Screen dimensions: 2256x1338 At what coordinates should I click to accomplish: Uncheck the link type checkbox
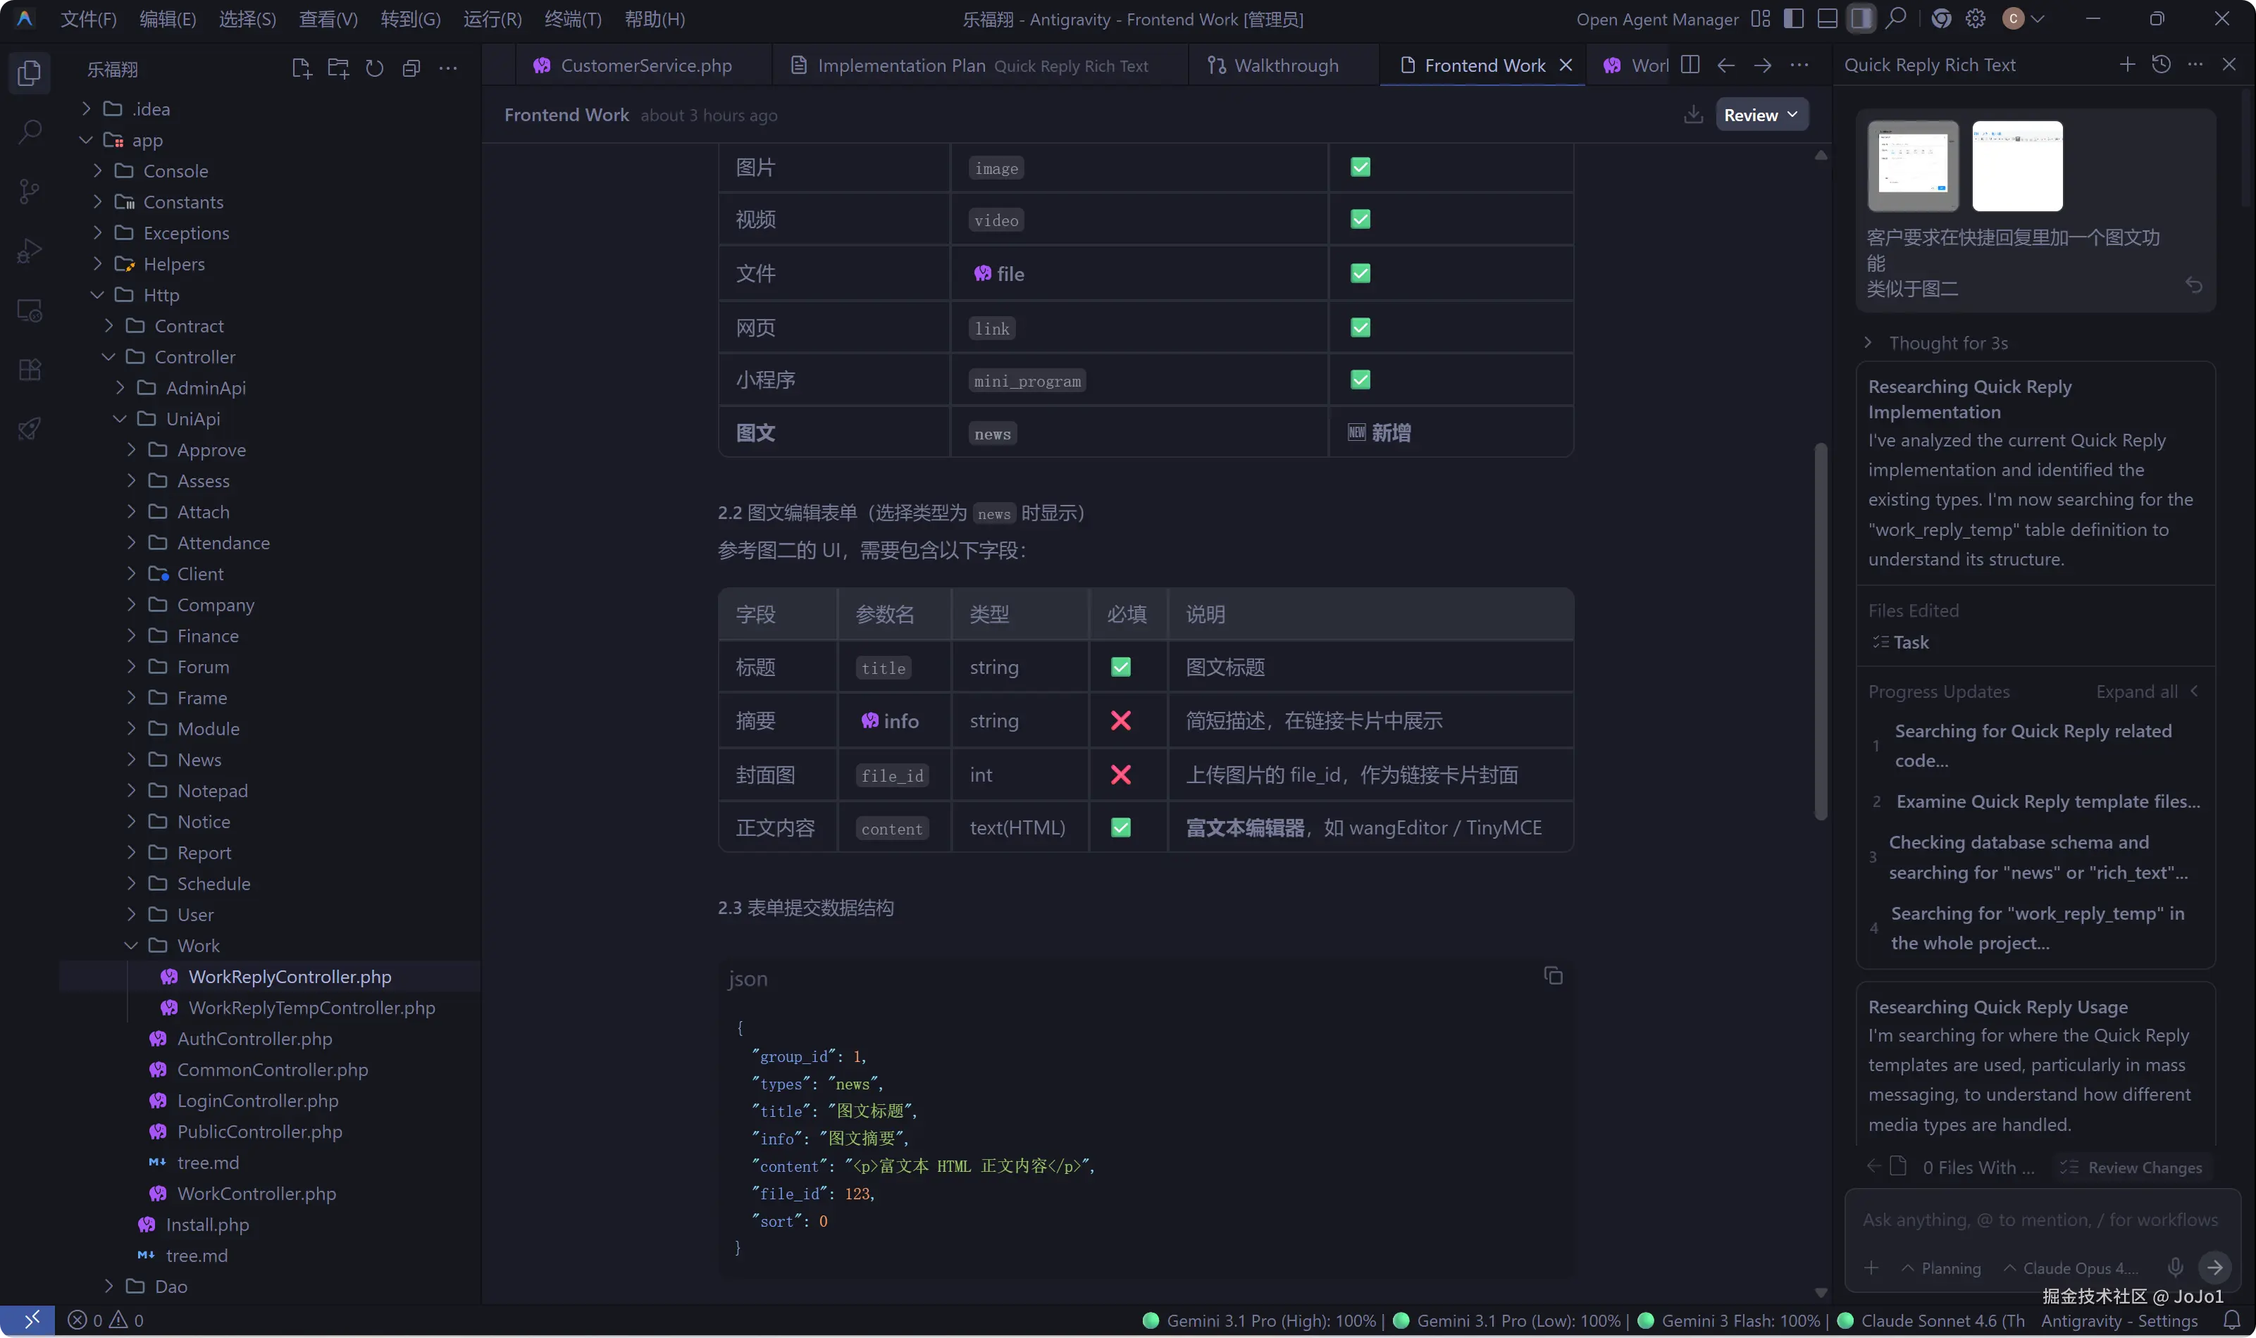click(x=1359, y=326)
